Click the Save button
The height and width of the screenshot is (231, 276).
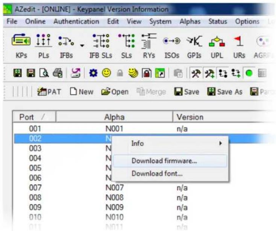pyautogui.click(x=187, y=91)
